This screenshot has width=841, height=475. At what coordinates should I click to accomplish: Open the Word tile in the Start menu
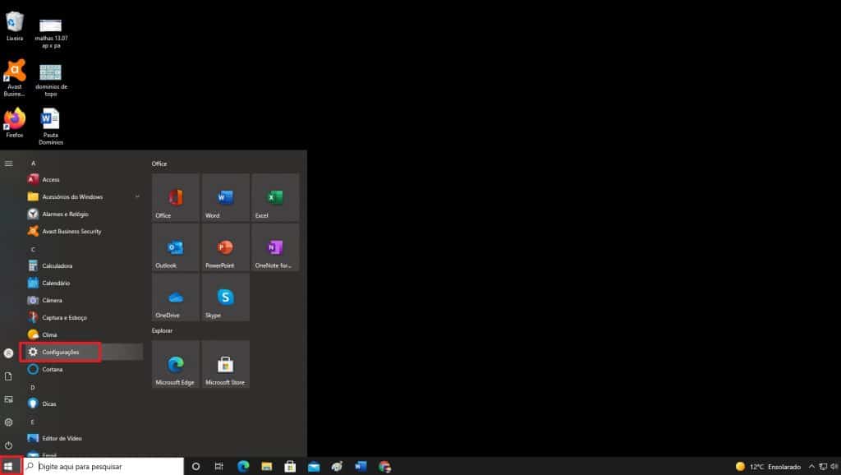coord(225,197)
